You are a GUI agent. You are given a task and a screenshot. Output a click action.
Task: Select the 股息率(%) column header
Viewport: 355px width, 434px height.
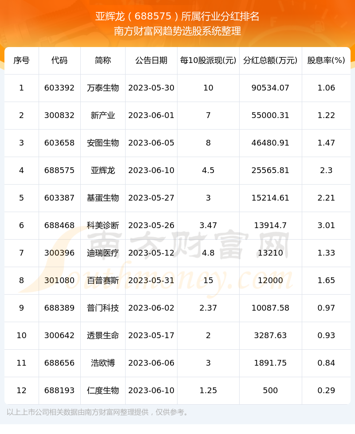click(x=326, y=60)
